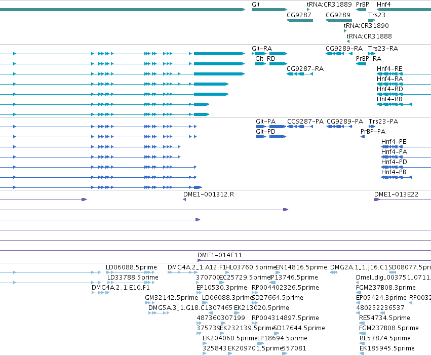Click the GM32142.5prime EST
The image size is (431, 356).
[x=149, y=303]
